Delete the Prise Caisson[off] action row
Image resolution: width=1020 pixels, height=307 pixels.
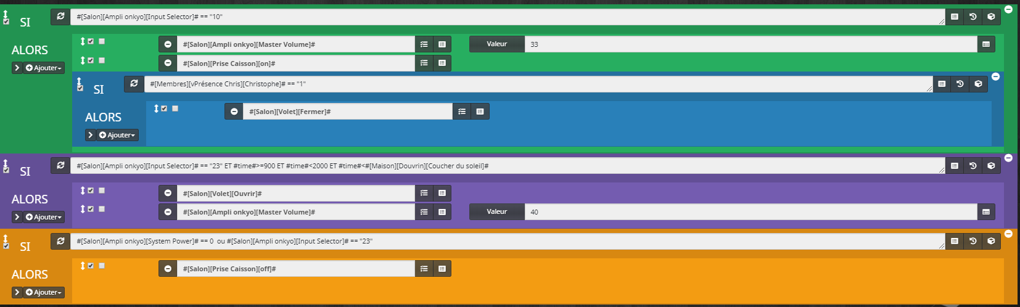(x=168, y=269)
